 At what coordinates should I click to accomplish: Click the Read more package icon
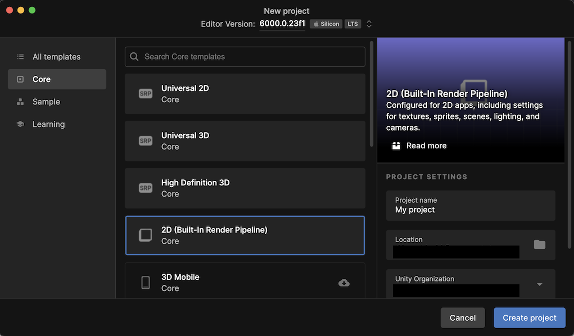[x=396, y=146]
